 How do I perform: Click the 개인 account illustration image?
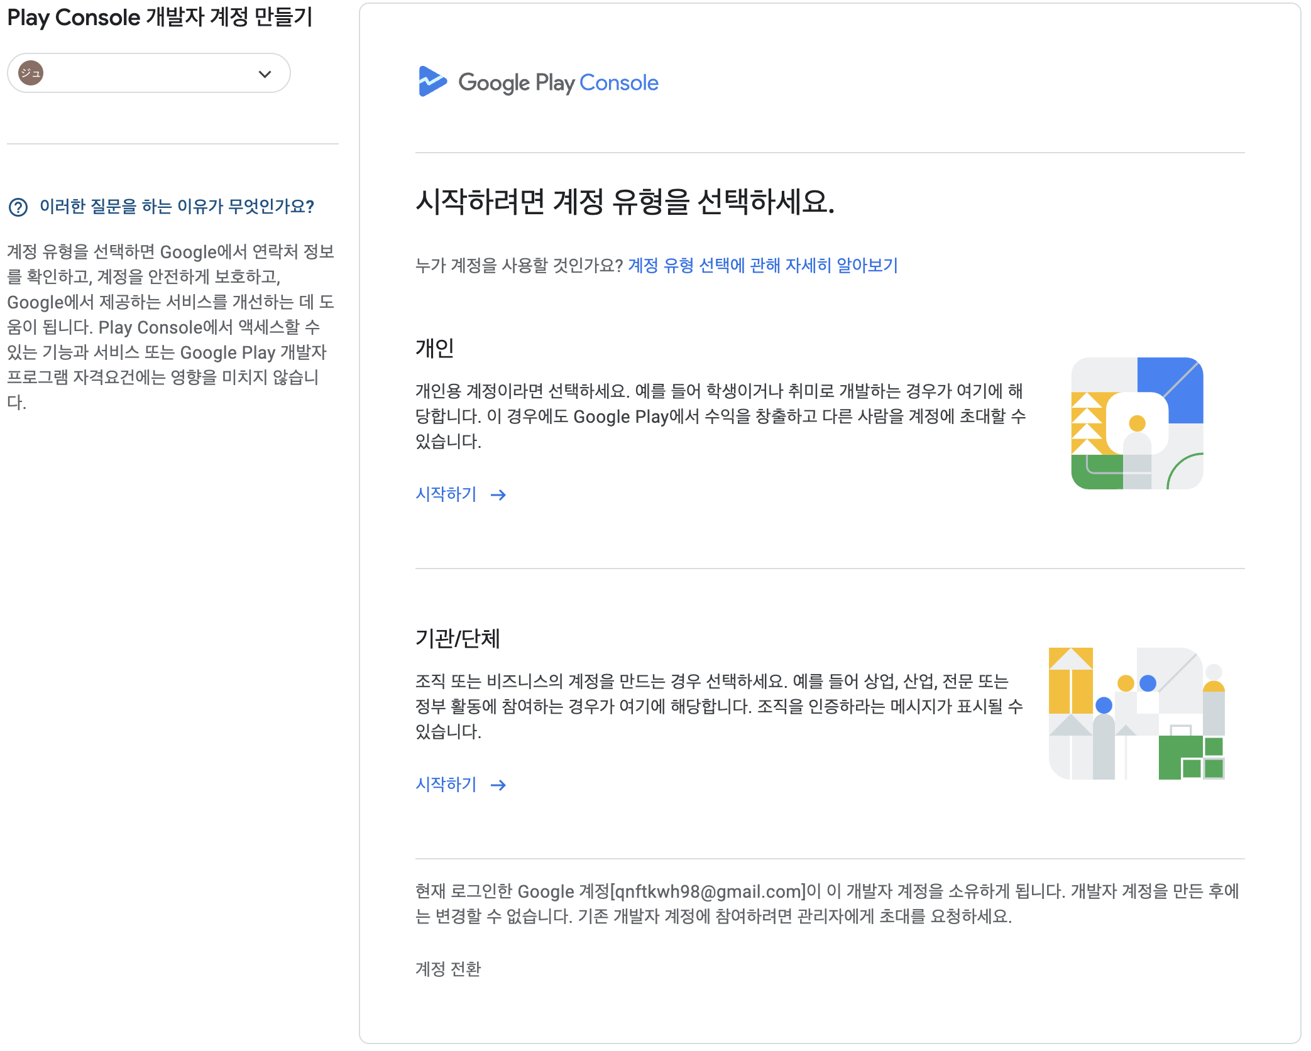(1136, 423)
